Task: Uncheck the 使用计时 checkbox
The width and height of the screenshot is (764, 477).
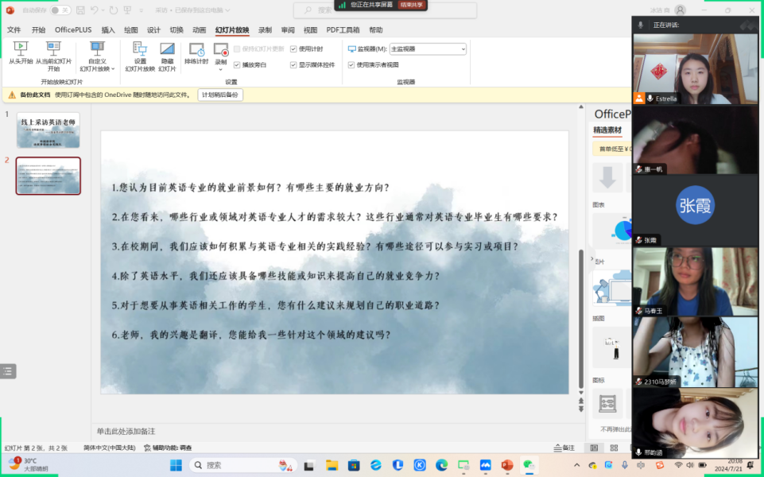Action: click(293, 48)
